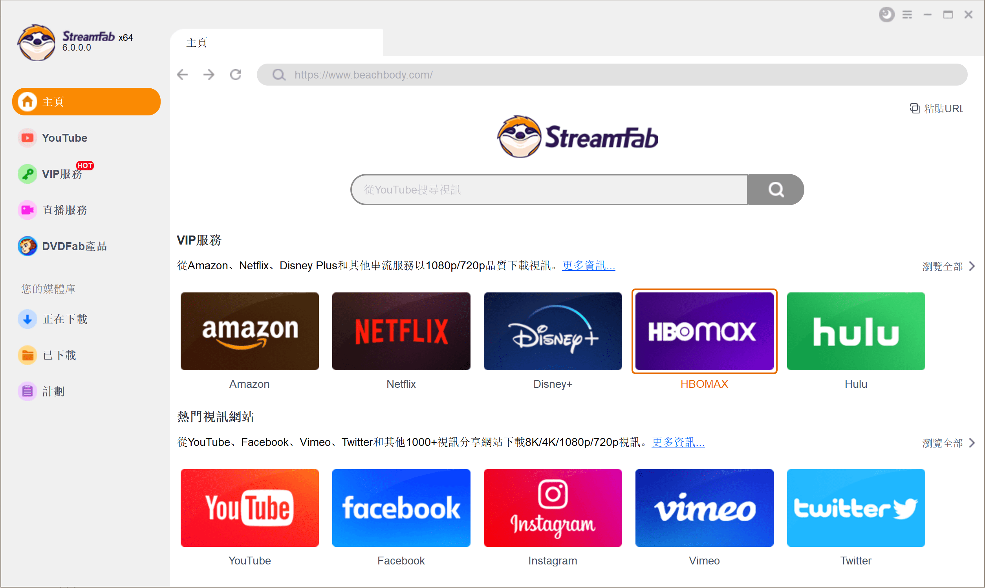Click the Vimeo label text

[704, 561]
